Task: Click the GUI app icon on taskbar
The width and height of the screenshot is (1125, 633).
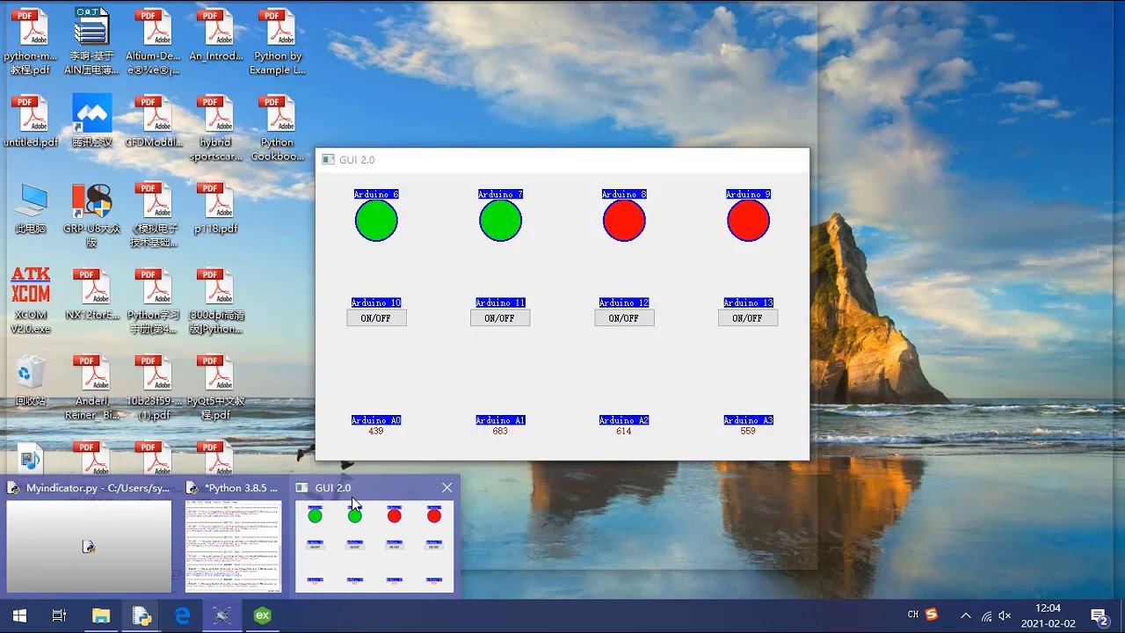Action: (221, 615)
